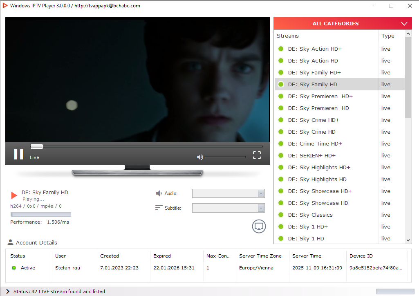This screenshot has height=296, width=419.
Task: Expand the status bar arrow icon
Action: pos(8,292)
